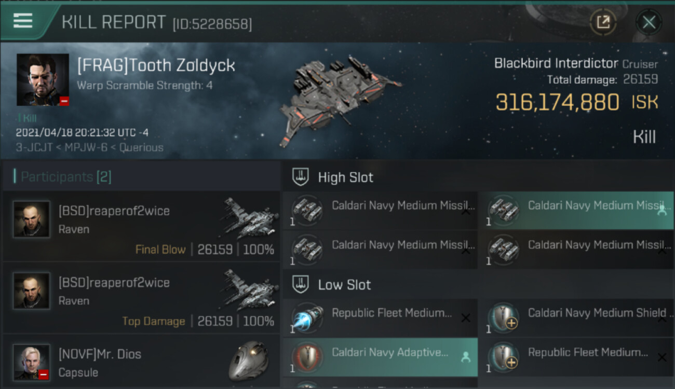Click the High Slot section icon
Screen dimensions: 675x389
[x=300, y=177]
